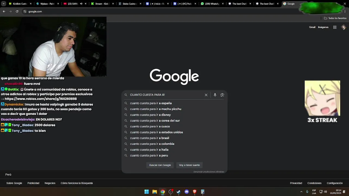Open Configuración footer menu
The width and height of the screenshot is (349, 196).
click(335, 183)
